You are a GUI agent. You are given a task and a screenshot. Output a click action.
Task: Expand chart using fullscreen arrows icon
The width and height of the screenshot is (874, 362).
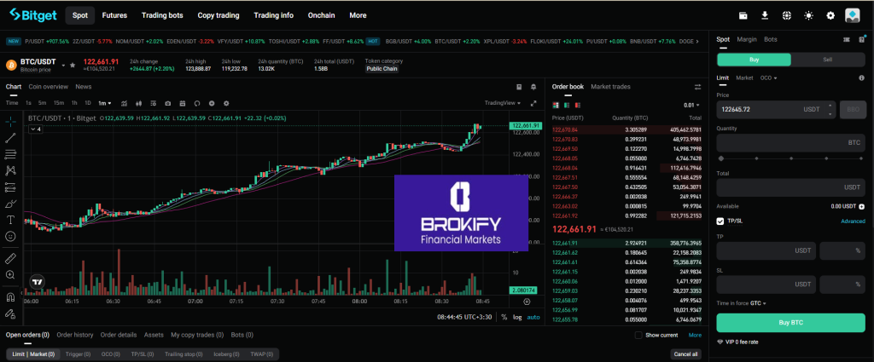[x=534, y=103]
